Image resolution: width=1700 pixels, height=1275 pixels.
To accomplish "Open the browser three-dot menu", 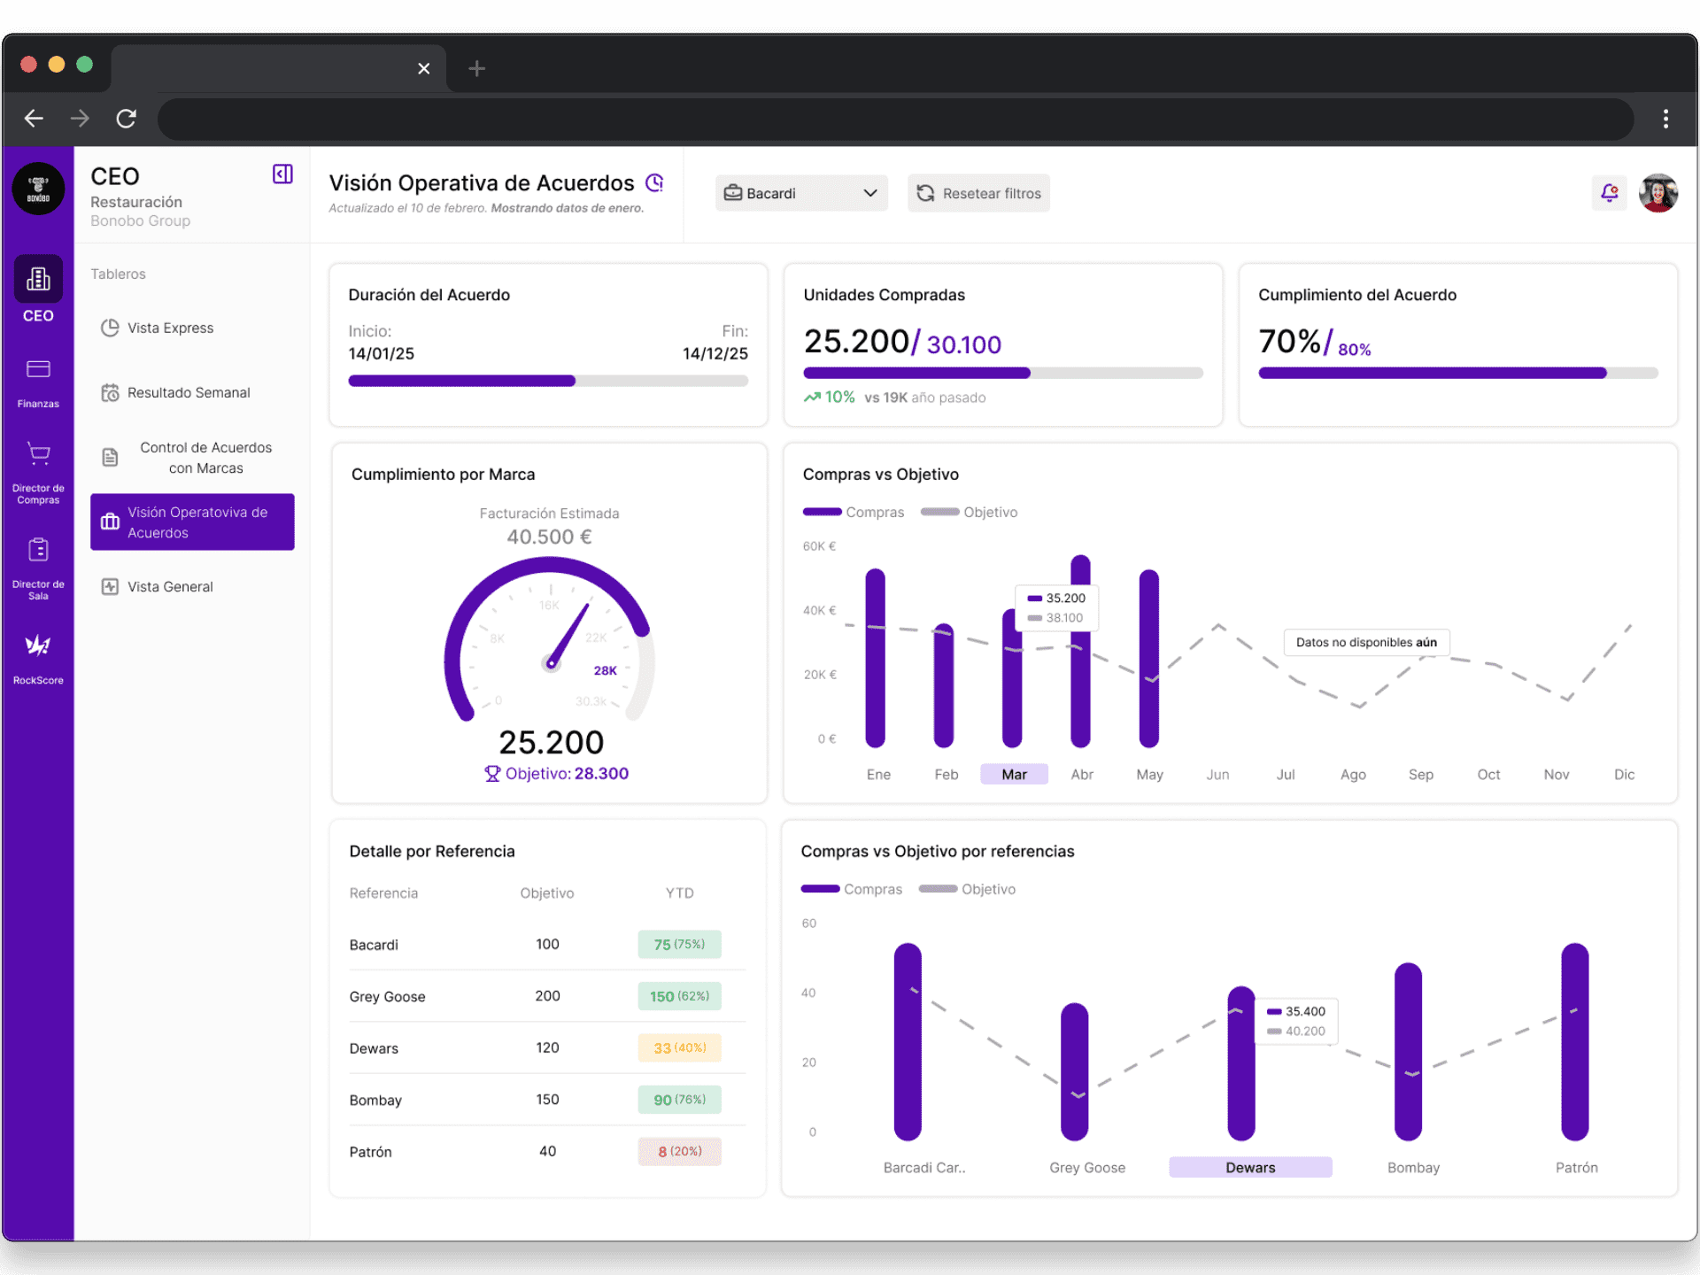I will (x=1665, y=118).
